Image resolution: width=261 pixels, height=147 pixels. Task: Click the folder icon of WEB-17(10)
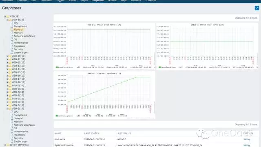pyautogui.click(x=10, y=79)
